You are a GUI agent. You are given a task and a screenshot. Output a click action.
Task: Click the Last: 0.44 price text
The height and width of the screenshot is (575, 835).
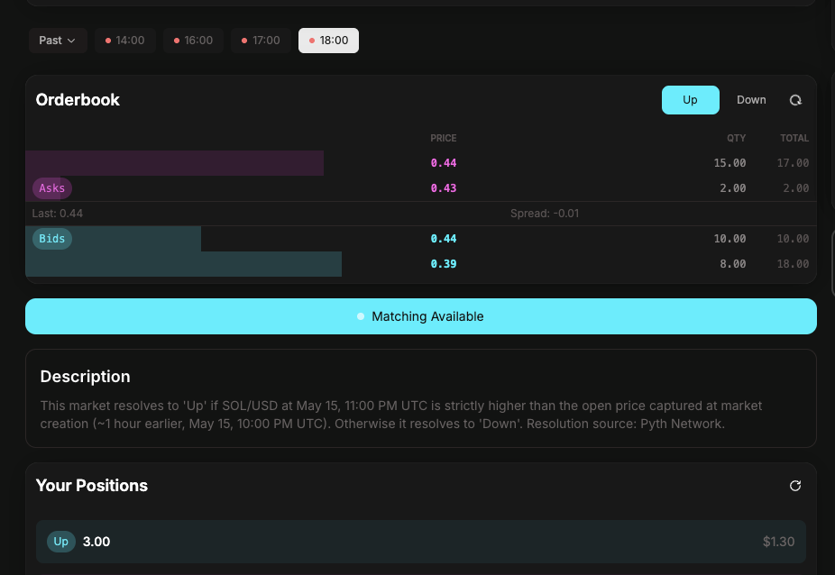pos(58,214)
